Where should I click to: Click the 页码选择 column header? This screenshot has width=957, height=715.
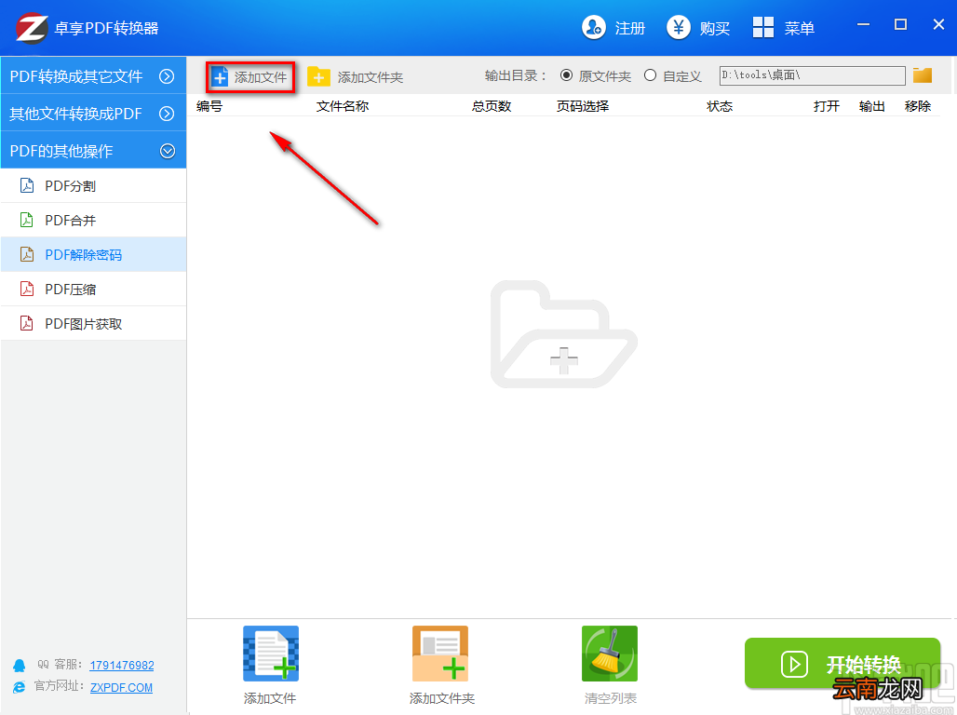(583, 106)
